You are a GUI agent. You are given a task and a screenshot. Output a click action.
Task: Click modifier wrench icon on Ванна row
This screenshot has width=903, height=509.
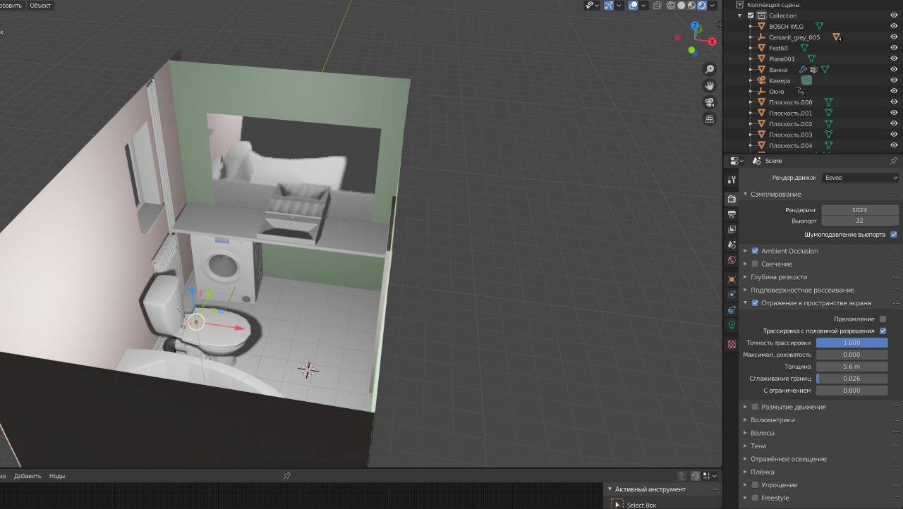click(x=803, y=70)
